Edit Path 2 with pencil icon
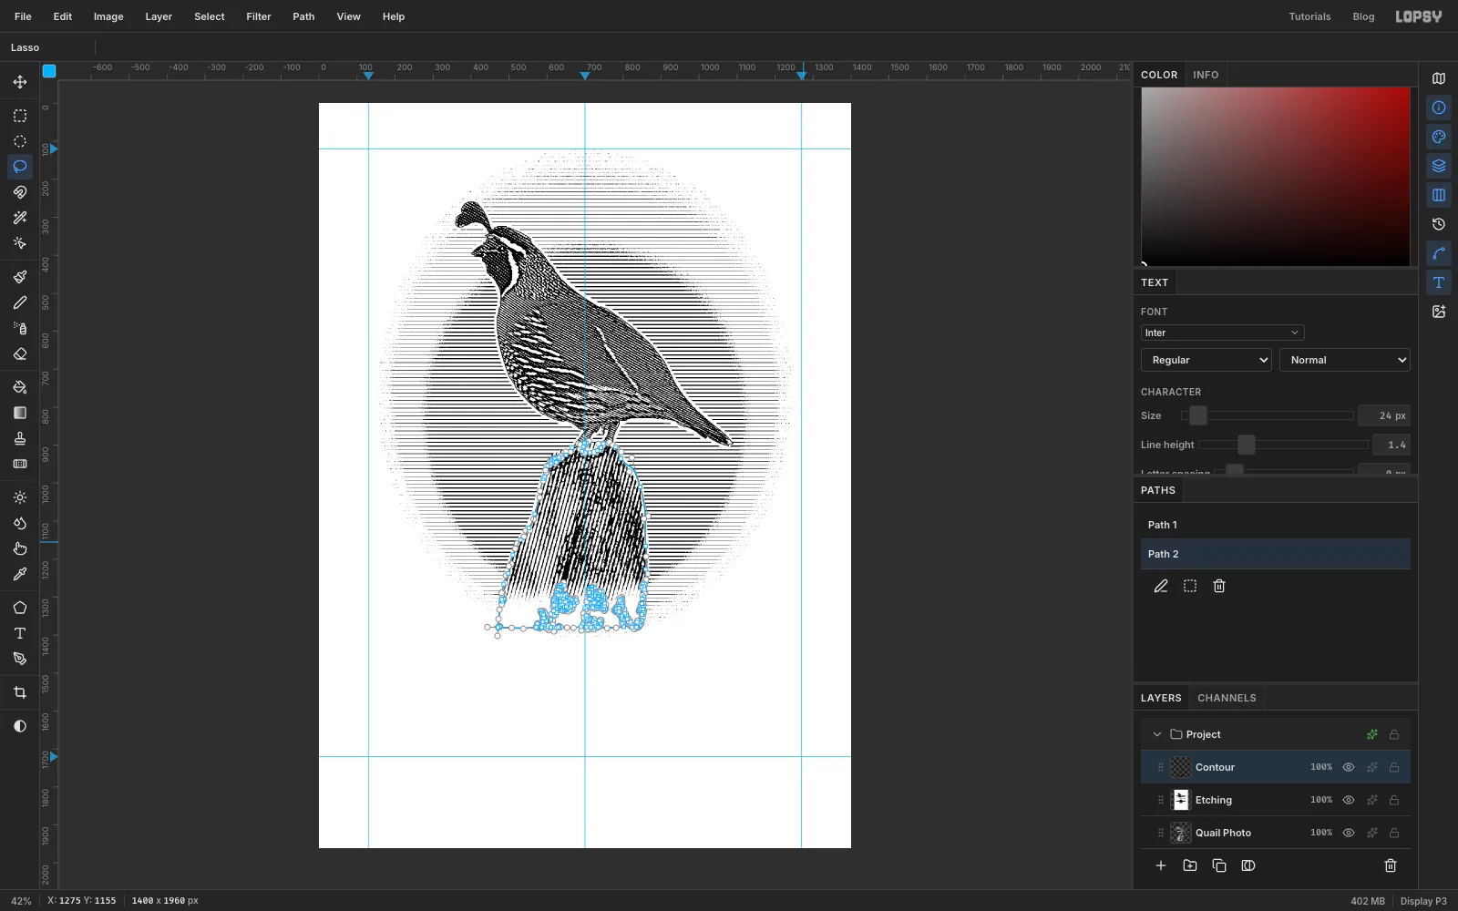 coord(1161,586)
